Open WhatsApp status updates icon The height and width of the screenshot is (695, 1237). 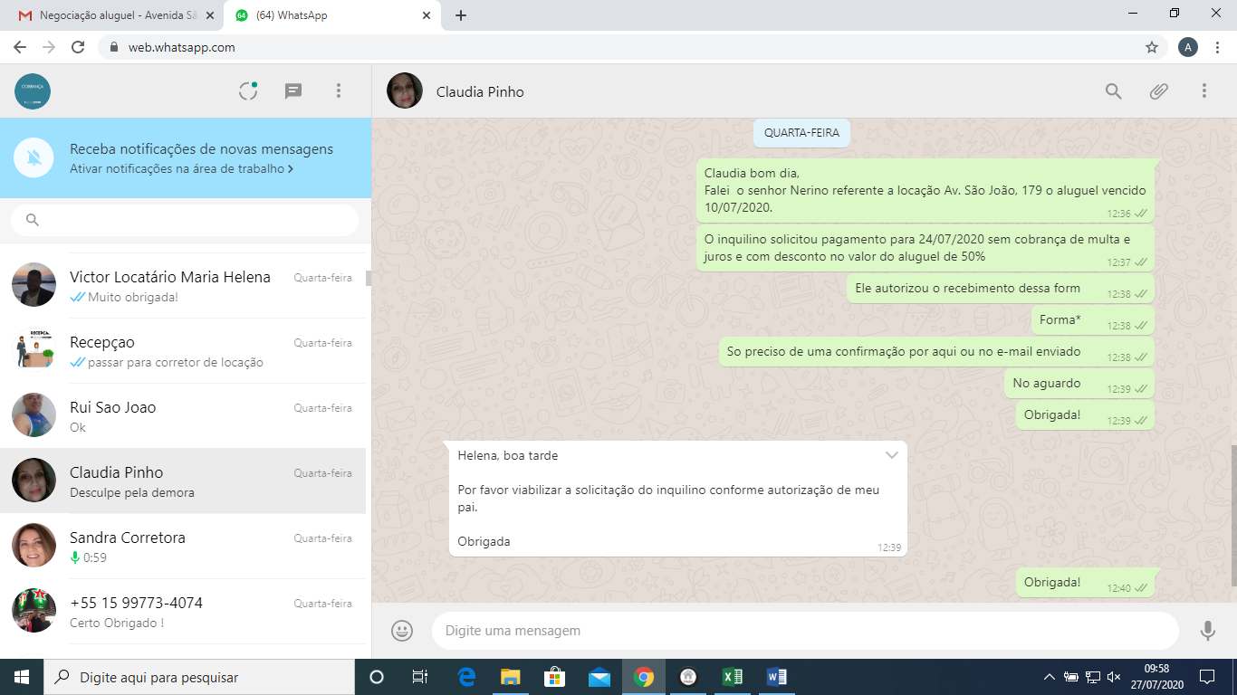pos(248,90)
